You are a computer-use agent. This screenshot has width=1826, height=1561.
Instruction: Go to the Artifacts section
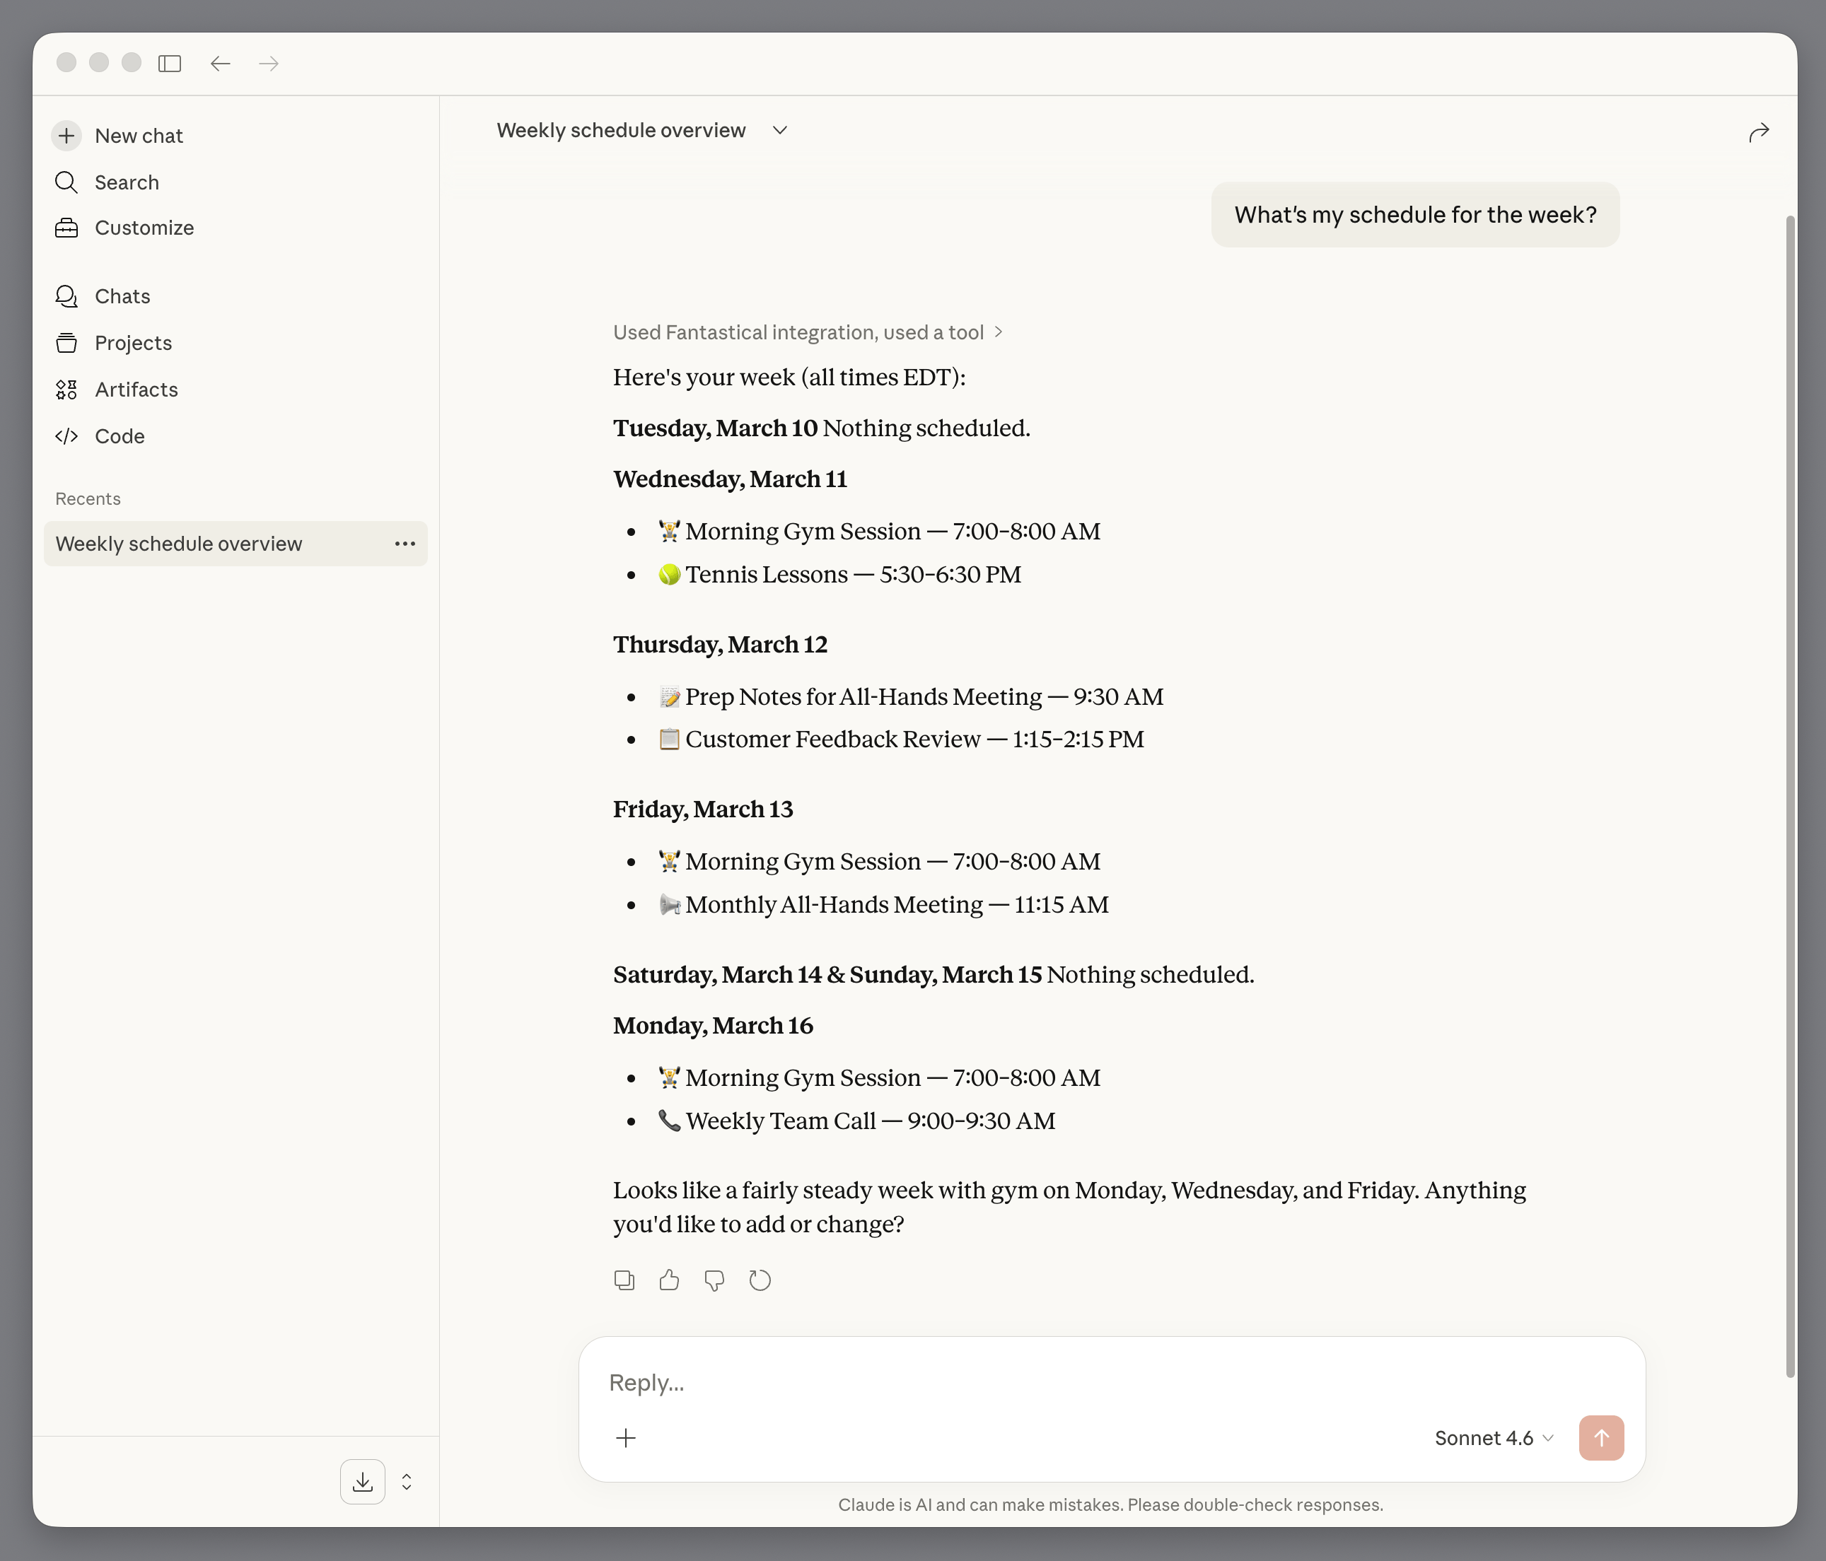136,390
